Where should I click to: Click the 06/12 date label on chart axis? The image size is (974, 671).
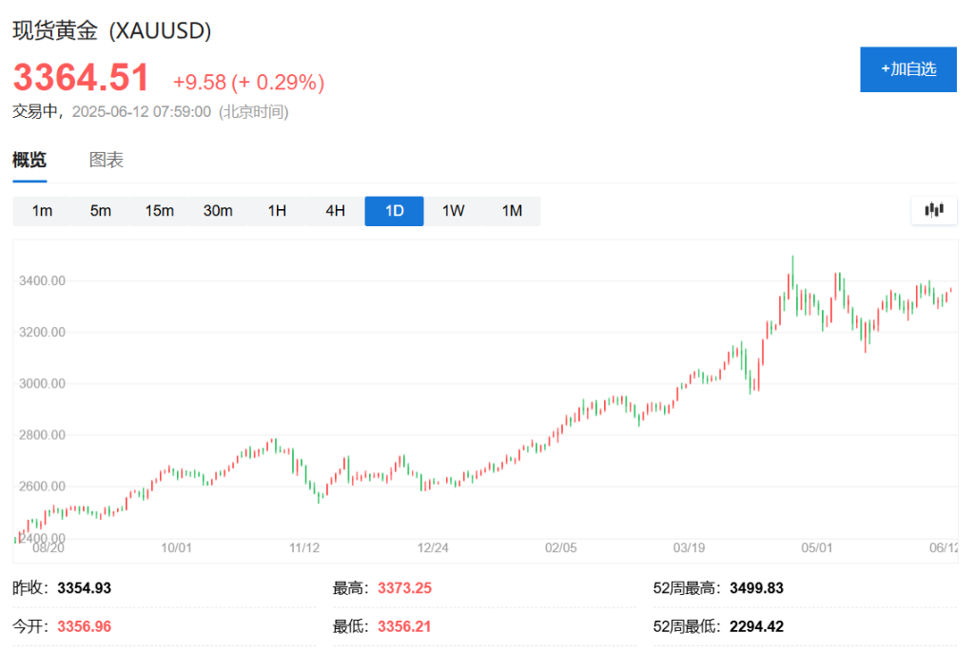[945, 547]
